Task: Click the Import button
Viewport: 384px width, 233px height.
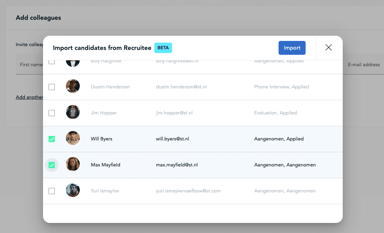Action: pyautogui.click(x=292, y=48)
